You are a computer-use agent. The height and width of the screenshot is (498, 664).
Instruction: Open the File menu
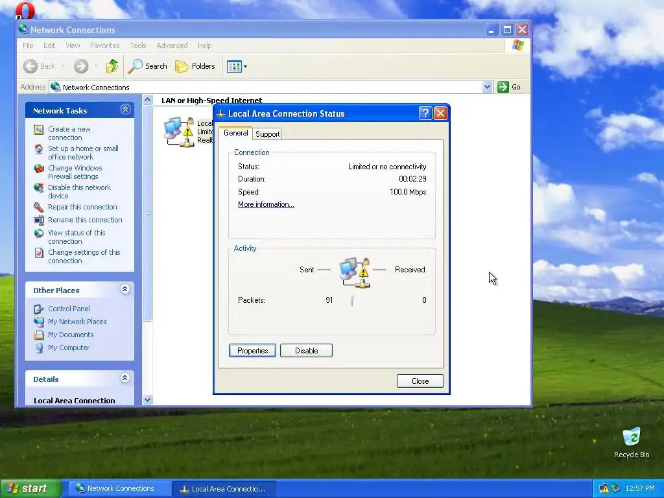click(28, 45)
